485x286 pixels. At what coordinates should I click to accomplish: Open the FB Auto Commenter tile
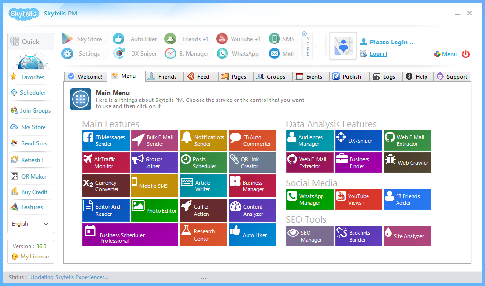pyautogui.click(x=252, y=141)
